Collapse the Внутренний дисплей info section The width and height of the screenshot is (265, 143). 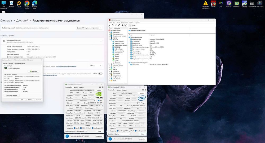pyautogui.click(x=101, y=41)
